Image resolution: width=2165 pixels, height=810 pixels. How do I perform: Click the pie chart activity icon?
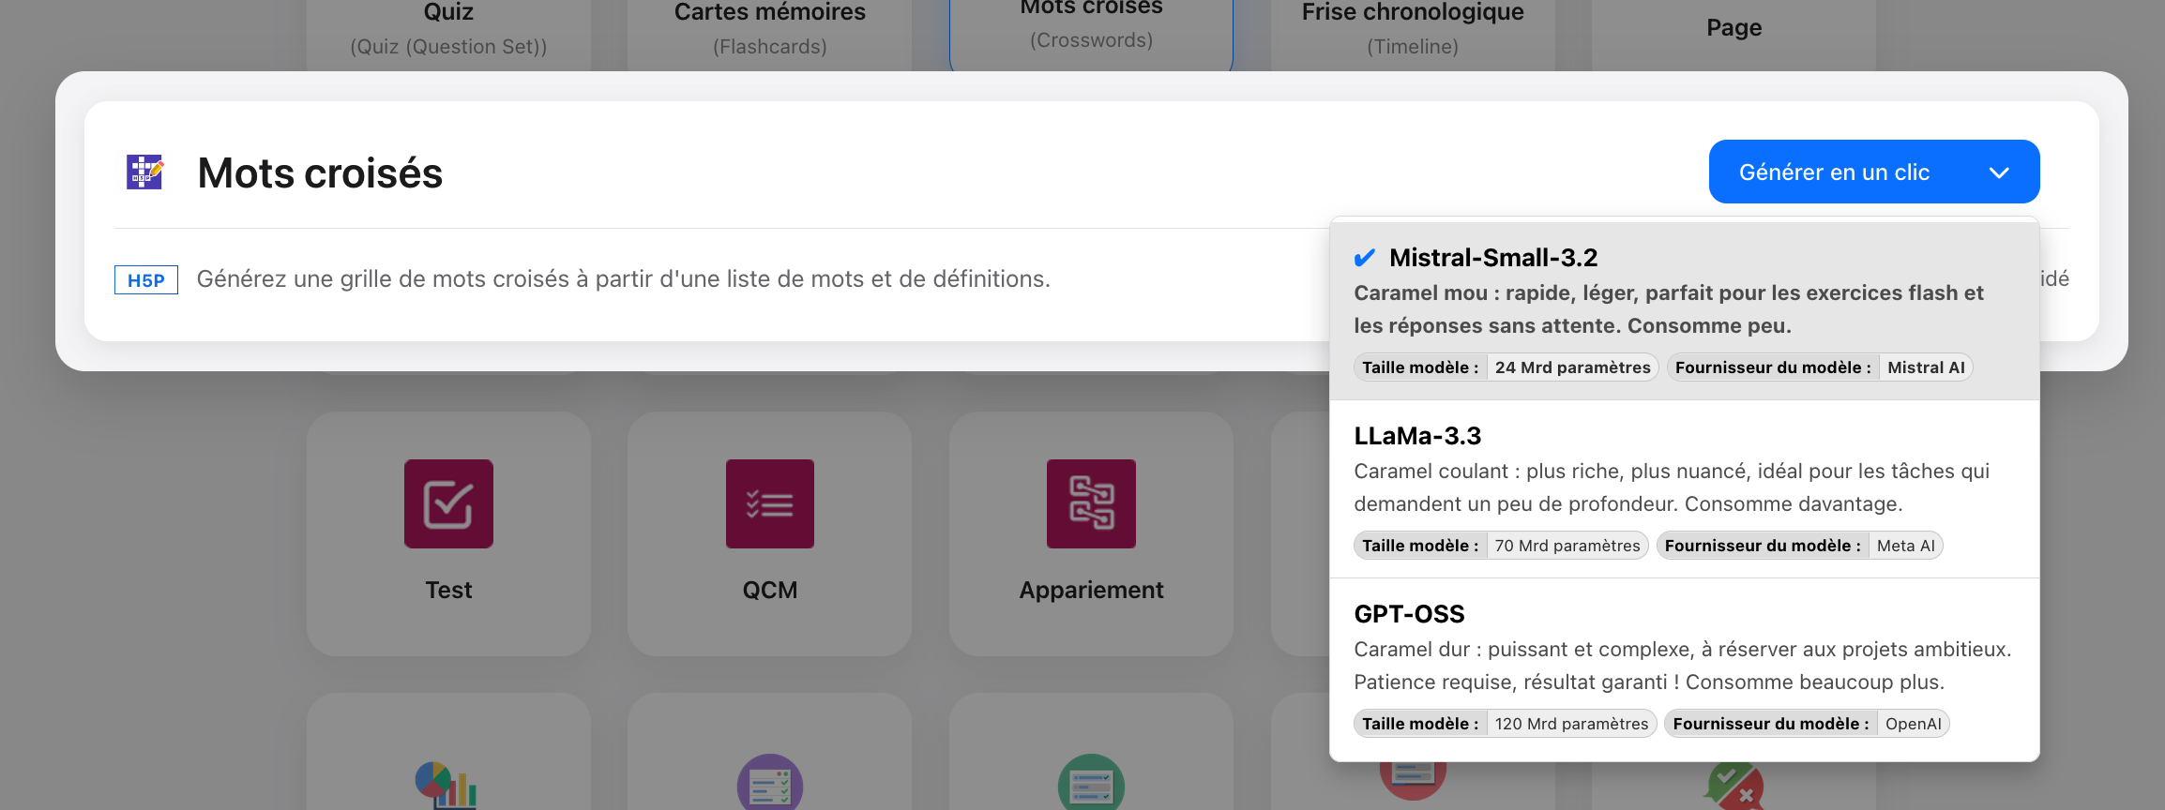[x=447, y=785]
